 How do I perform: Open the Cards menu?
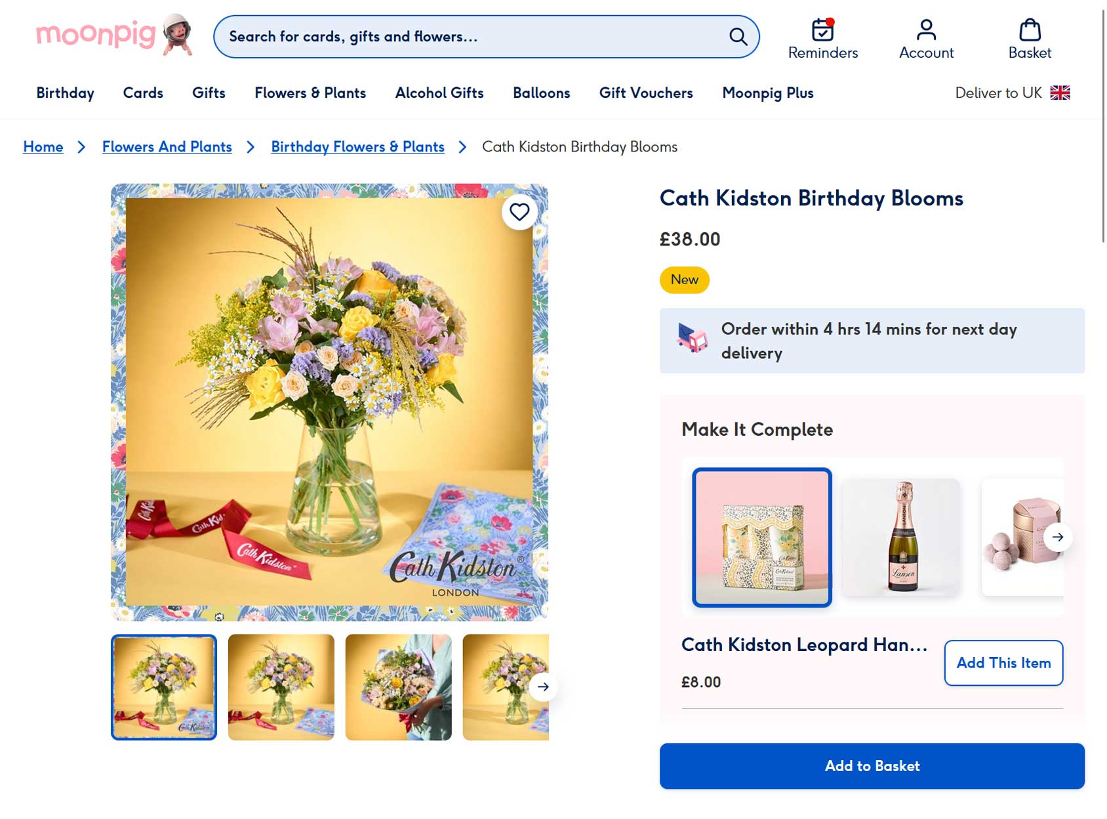coord(143,93)
